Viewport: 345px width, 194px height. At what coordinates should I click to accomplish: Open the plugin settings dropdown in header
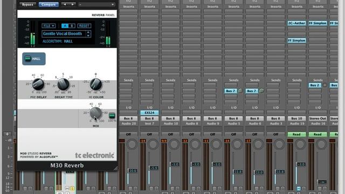[x=97, y=4]
